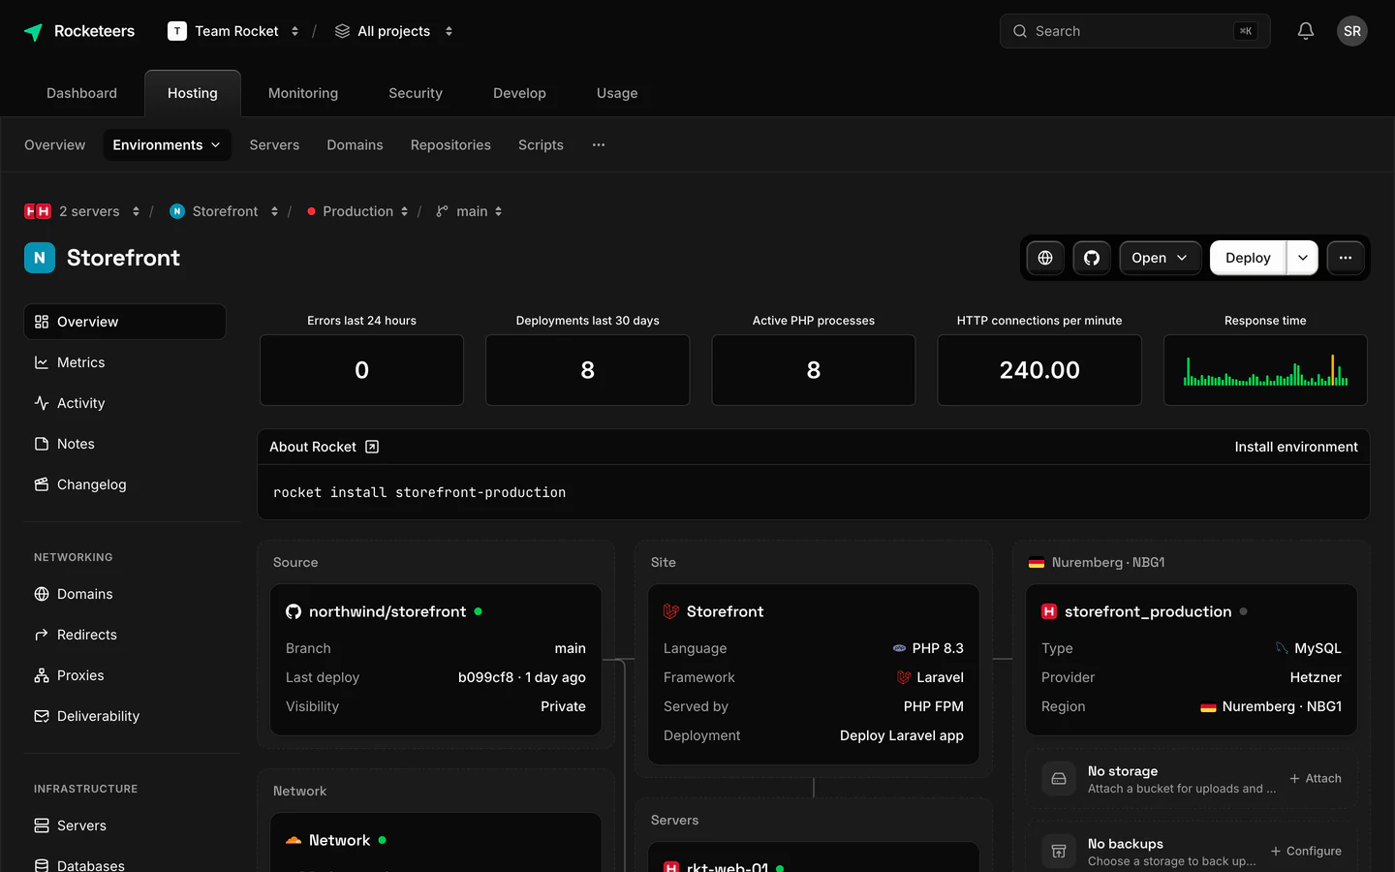1395x872 pixels.
Task: Open Domains under Networking sidebar
Action: 125,594
